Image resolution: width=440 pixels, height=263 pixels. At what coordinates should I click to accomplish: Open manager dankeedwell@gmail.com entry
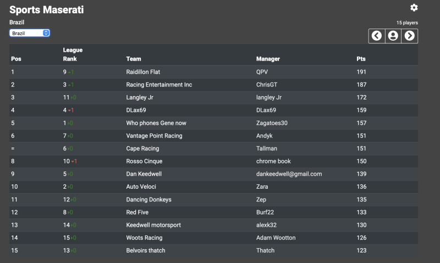click(289, 174)
